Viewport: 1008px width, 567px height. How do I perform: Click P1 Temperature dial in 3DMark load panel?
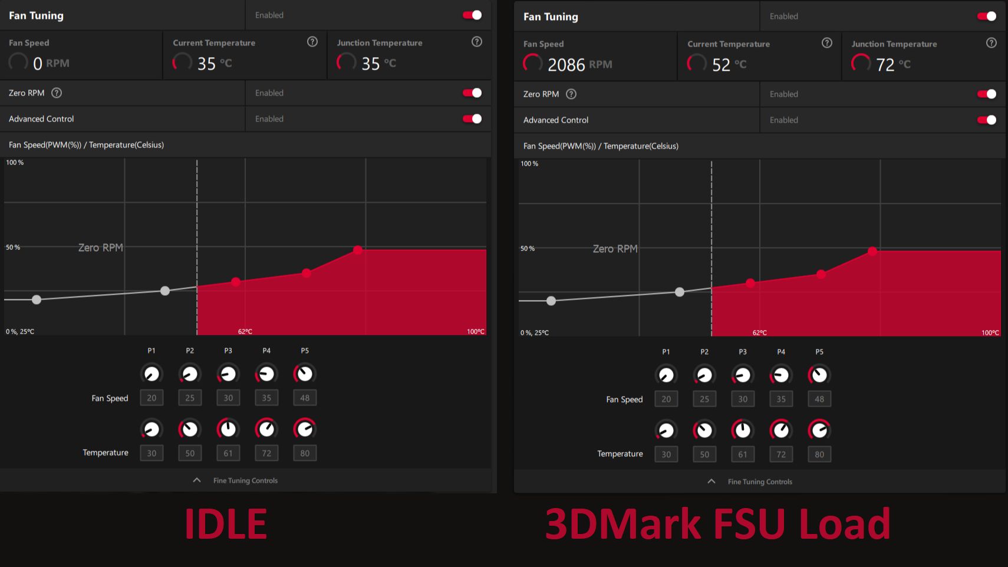(x=666, y=430)
